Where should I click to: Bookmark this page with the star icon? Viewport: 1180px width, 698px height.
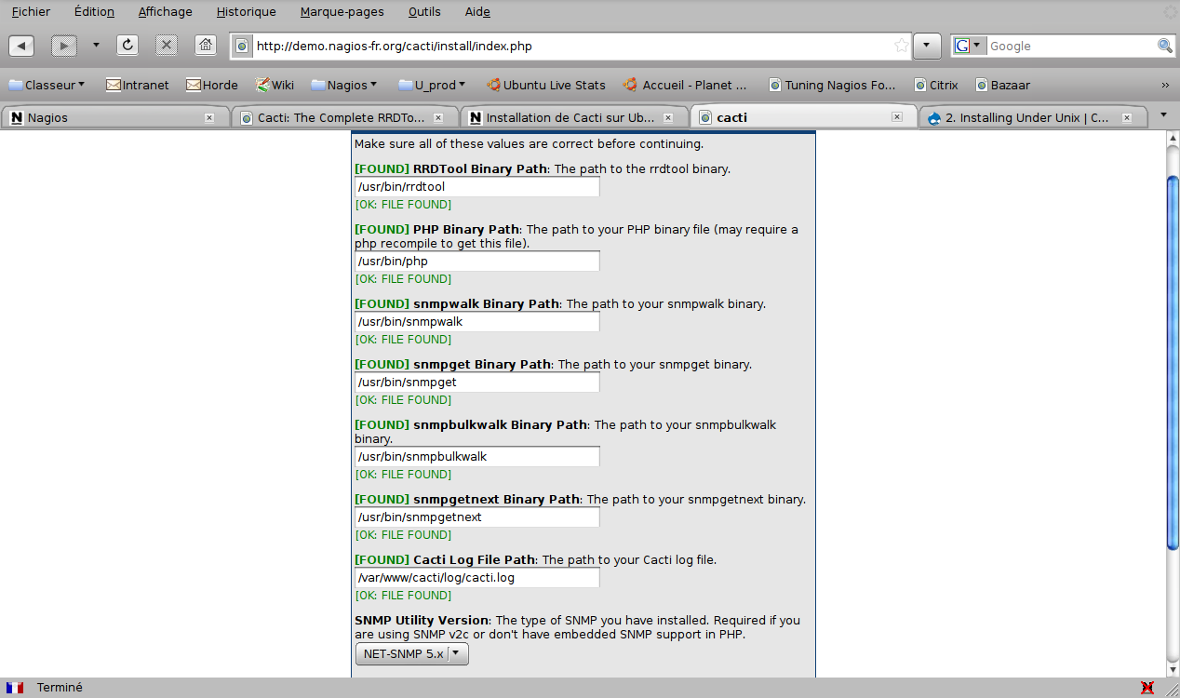pyautogui.click(x=901, y=46)
